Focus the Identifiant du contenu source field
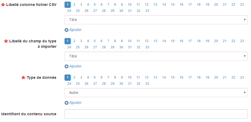Screen dimensions: 251x122 pos(156,114)
